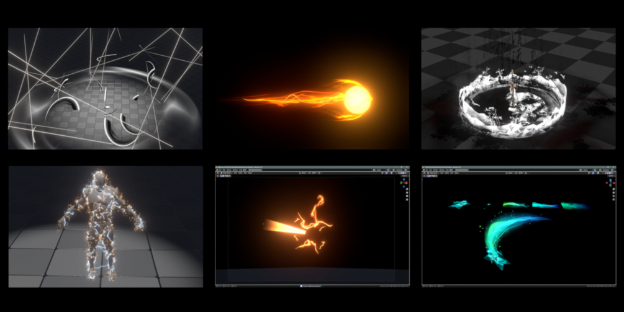Open Render menu in orange lightning Blender window
This screenshot has height=312, width=624.
[229, 170]
